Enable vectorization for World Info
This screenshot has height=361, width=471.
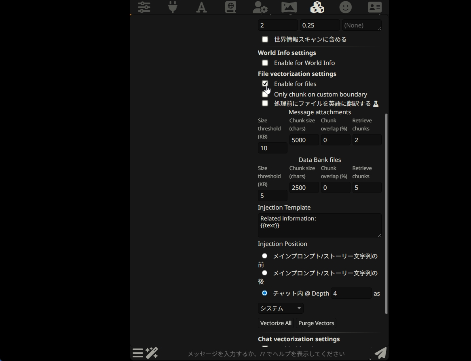265,63
